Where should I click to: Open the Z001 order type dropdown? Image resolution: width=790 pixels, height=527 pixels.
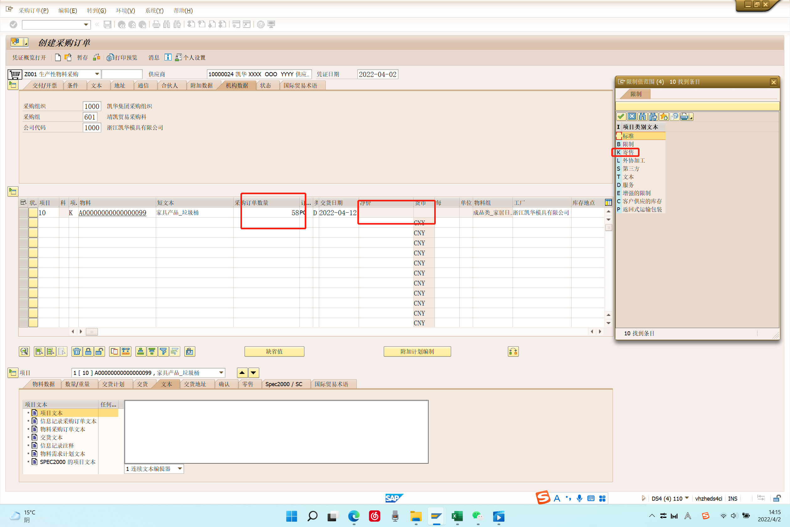(97, 74)
